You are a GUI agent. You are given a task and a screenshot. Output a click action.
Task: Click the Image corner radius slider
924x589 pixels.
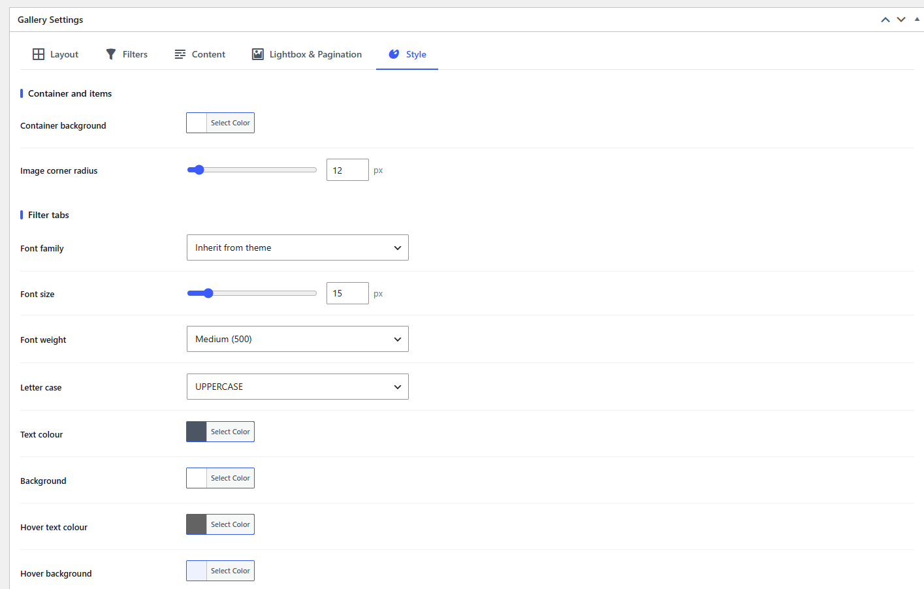252,170
